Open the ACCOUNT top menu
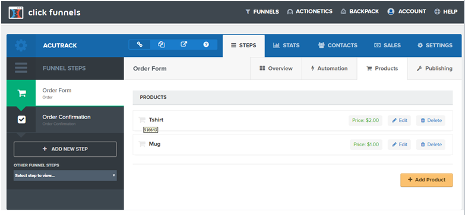 pyautogui.click(x=407, y=12)
